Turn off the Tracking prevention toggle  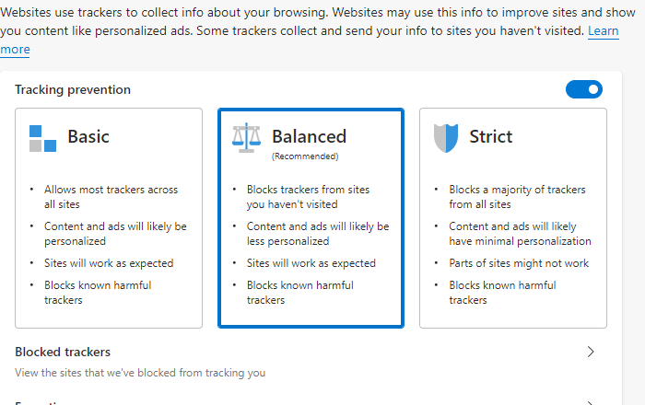(x=583, y=89)
